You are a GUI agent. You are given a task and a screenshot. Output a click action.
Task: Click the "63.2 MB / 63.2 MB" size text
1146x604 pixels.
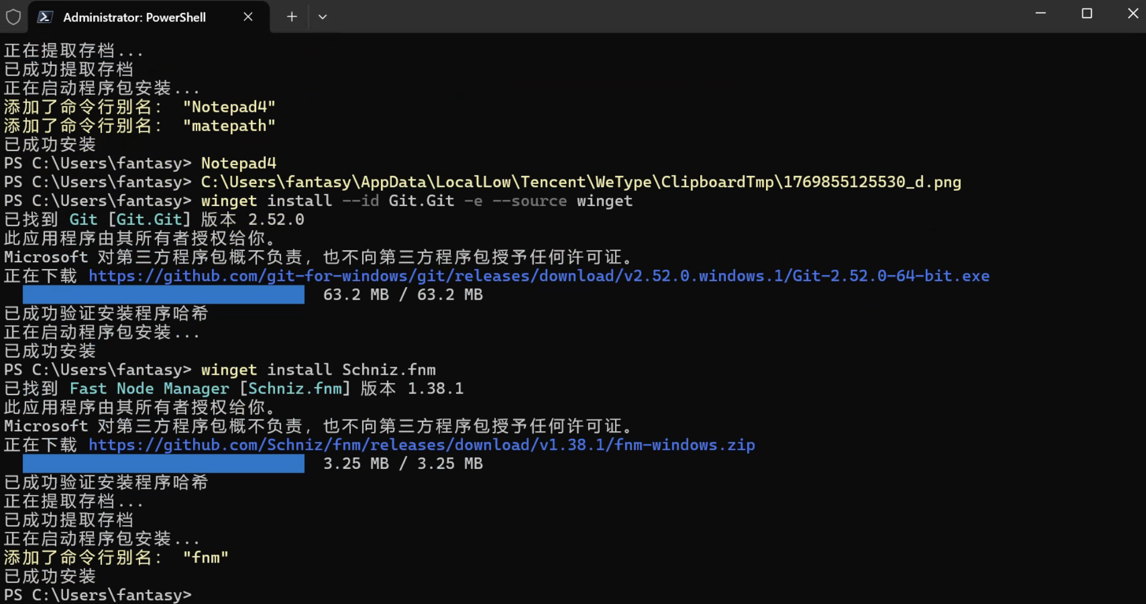pos(403,295)
